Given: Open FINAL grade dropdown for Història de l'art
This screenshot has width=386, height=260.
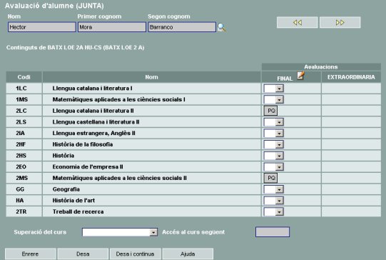Looking at the screenshot, I should [273, 201].
